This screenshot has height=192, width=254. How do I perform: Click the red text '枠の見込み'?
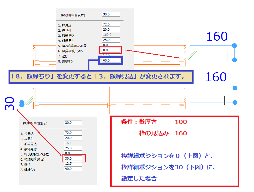pos(154,133)
